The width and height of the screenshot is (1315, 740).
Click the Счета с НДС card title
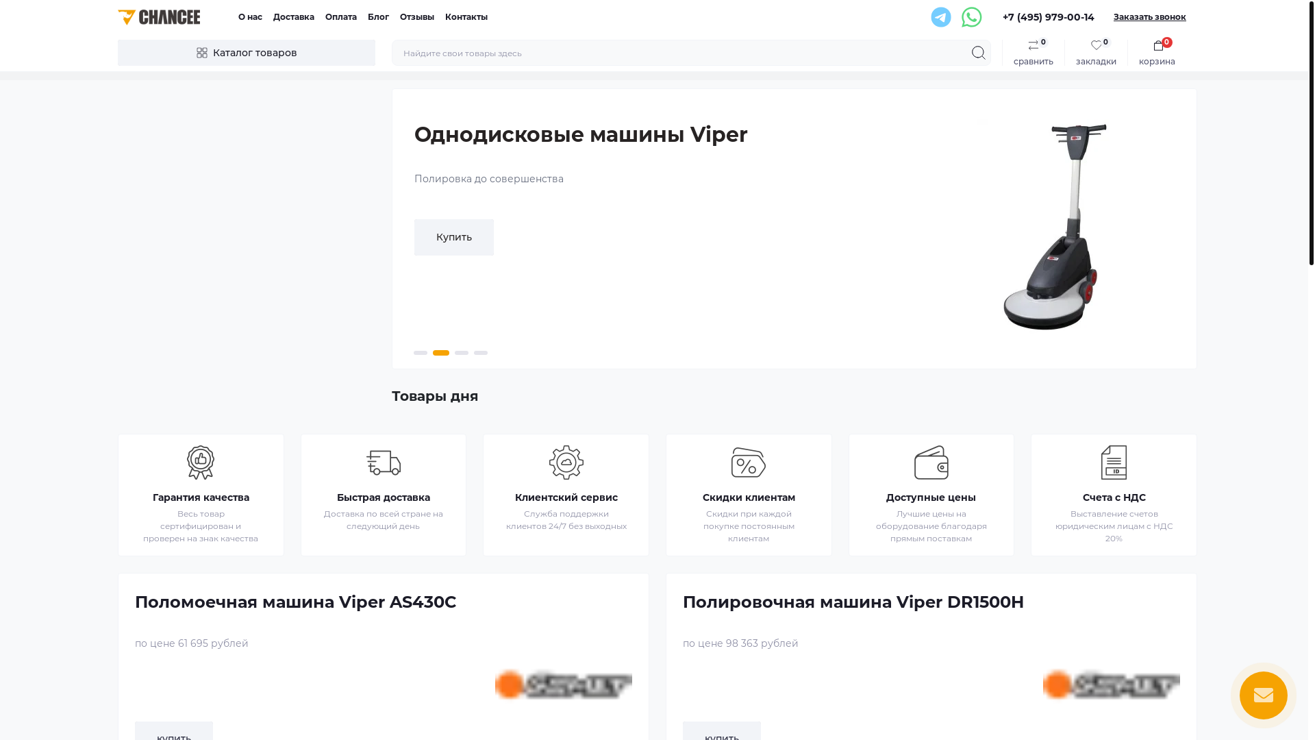pos(1114,497)
